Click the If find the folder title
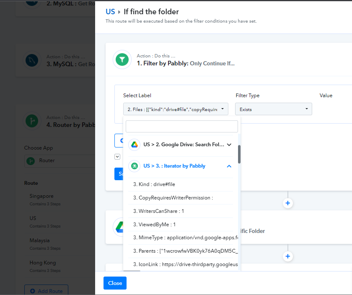This screenshot has width=352, height=295. pyautogui.click(x=151, y=12)
